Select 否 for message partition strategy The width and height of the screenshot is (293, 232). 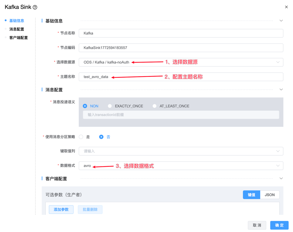click(101, 137)
